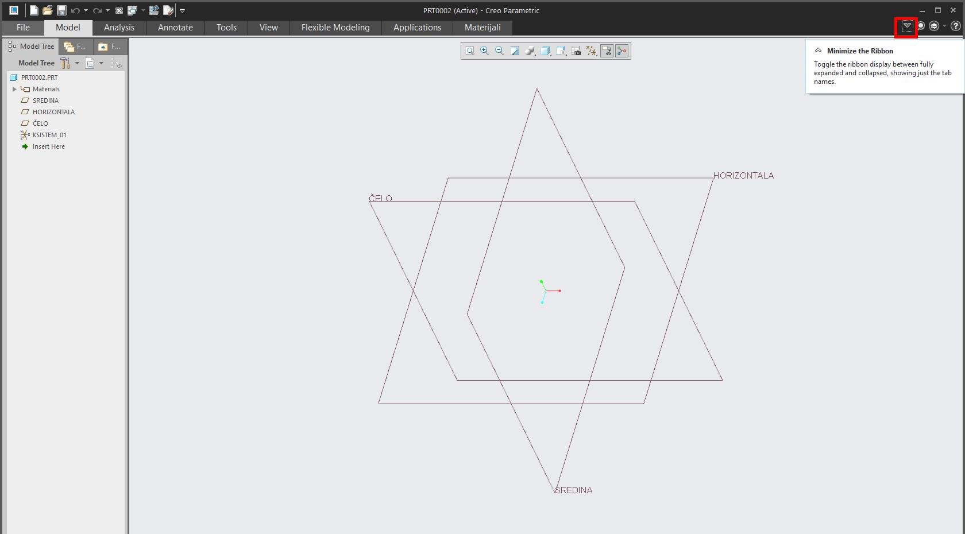Click the command search icon

point(921,26)
